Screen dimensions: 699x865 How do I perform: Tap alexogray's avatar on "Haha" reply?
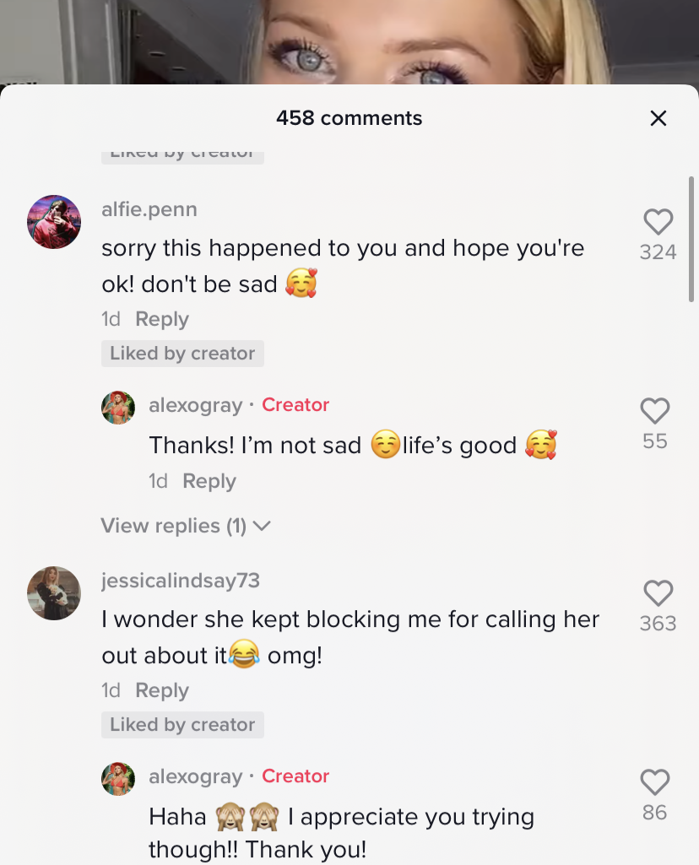(118, 779)
